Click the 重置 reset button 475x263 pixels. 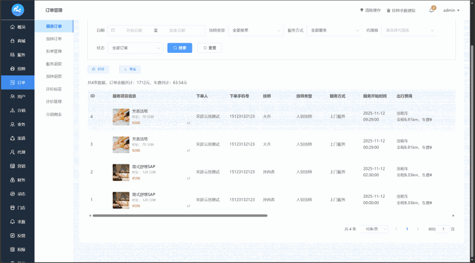tap(210, 48)
